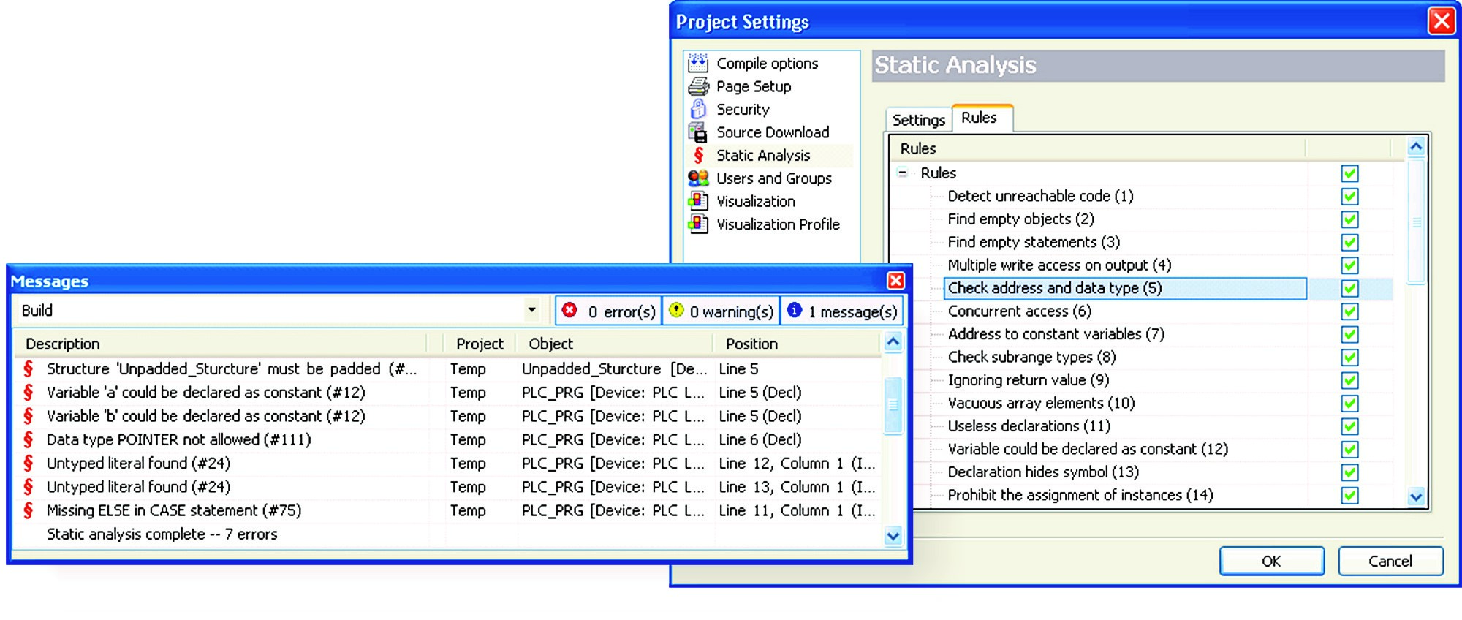Uncheck Find empty objects (2) rule
The width and height of the screenshot is (1462, 620).
click(x=1349, y=219)
